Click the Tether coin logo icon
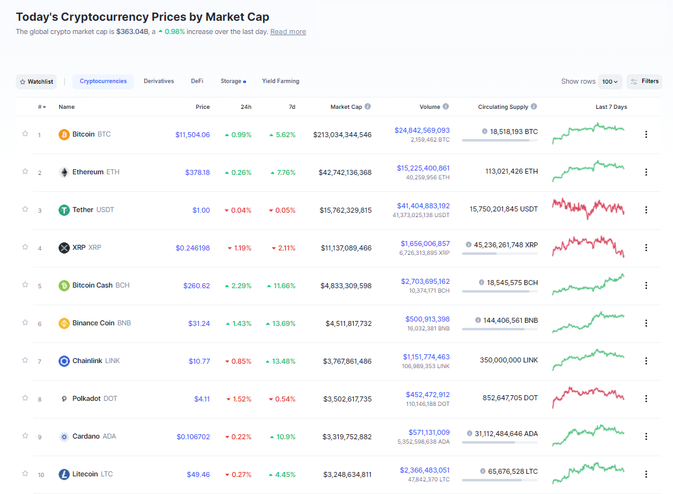 [x=64, y=210]
